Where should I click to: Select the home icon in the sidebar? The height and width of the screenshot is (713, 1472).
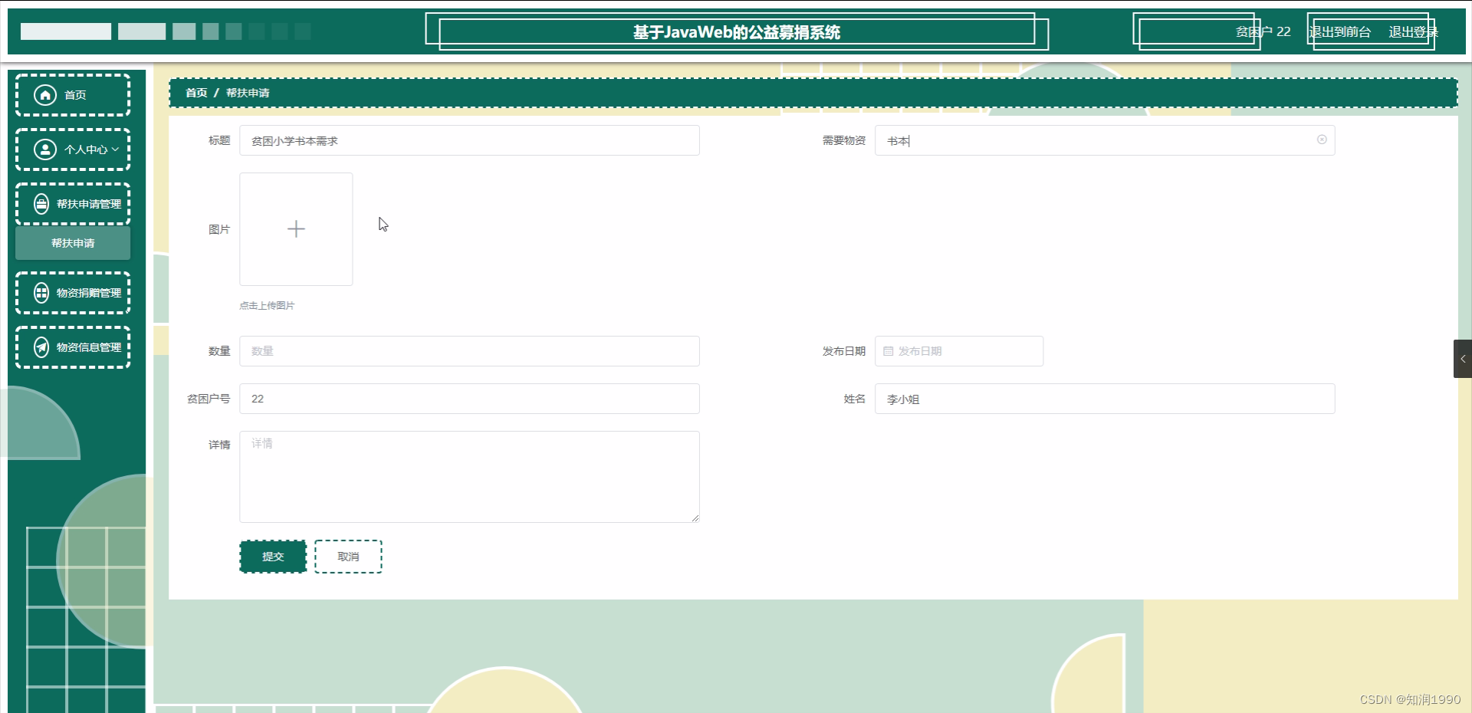(x=45, y=94)
